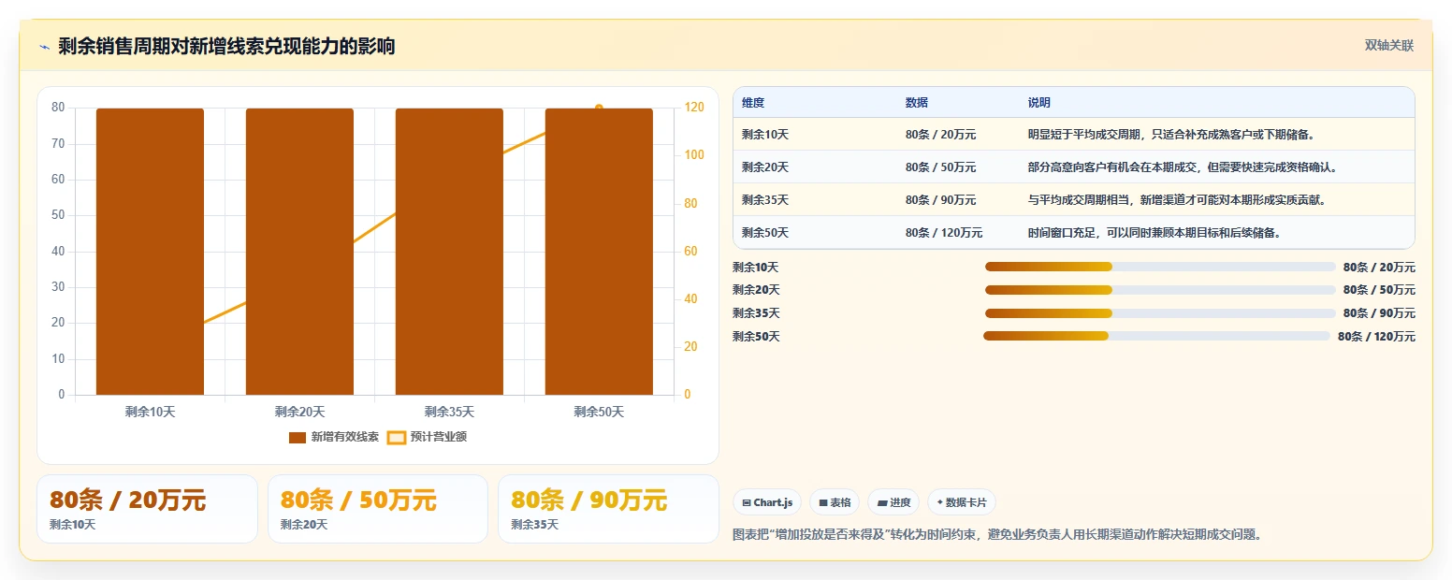Click the progress bar for 剩余10天
Viewport: 1452px width, 580px height.
(1160, 267)
